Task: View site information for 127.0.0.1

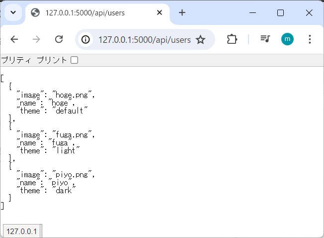Action: (86, 39)
